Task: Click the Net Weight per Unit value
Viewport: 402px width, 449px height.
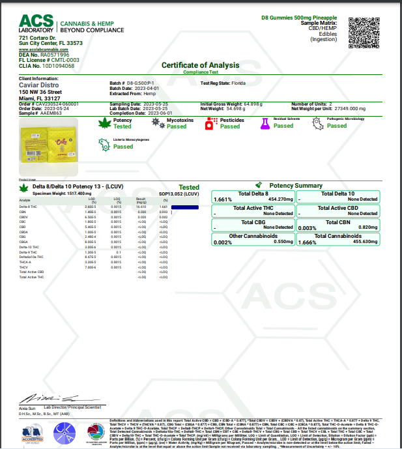Action: click(x=350, y=109)
